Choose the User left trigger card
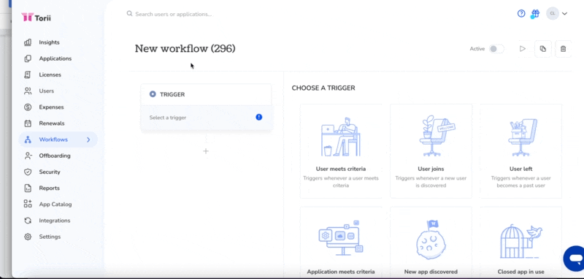584x279 pixels. click(520, 151)
